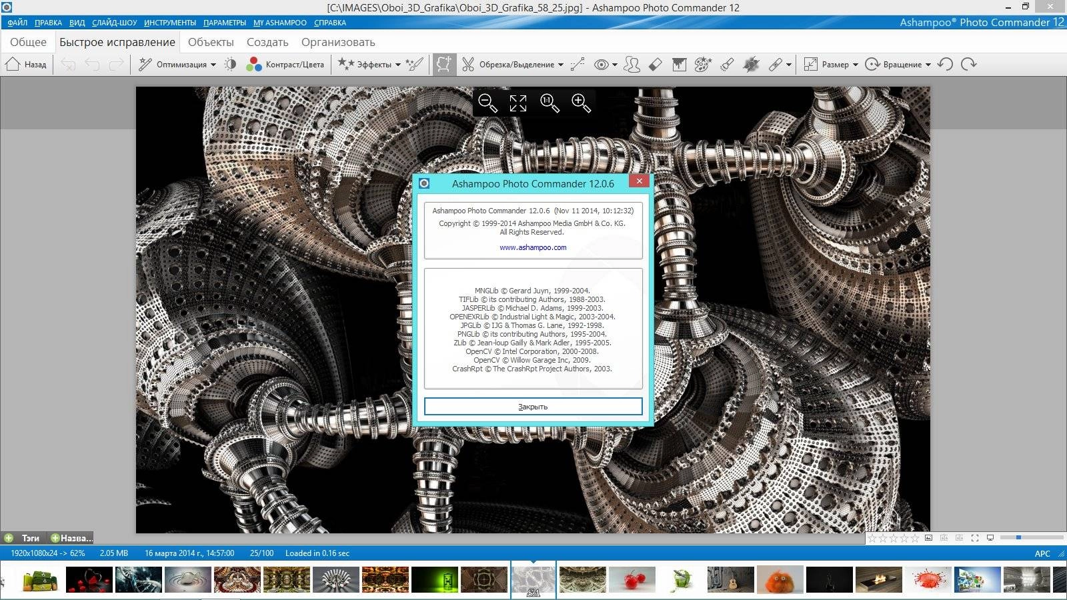Zoom in with the plus magnifier
Viewport: 1067px width, 600px height.
point(581,103)
